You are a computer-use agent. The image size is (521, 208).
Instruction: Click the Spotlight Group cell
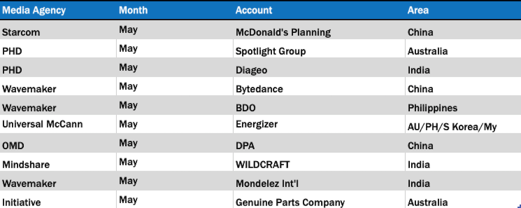tap(270, 51)
